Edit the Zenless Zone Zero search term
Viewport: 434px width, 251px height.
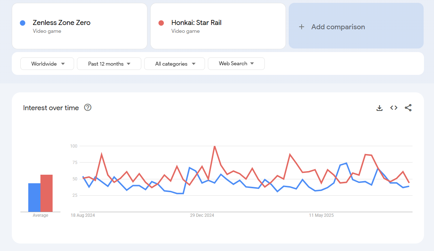(62, 23)
